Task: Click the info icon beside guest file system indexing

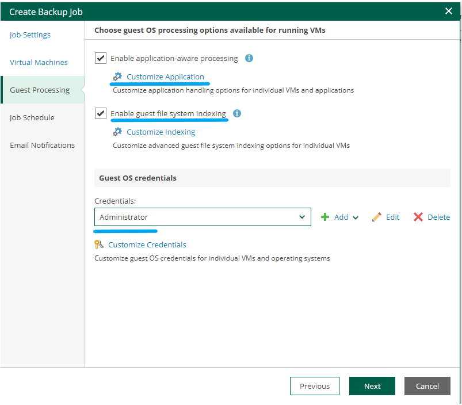Action: (237, 113)
